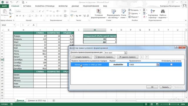The width and height of the screenshot is (188, 106).
Task: Open the РАЗМЕТКА СТРАНИЦЫ ribbon tab
Action: [45, 6]
